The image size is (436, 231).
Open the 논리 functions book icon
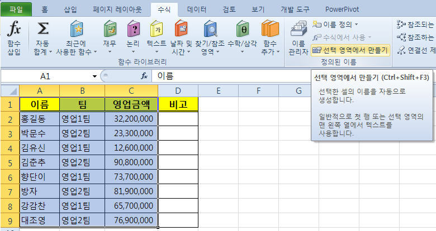click(133, 29)
